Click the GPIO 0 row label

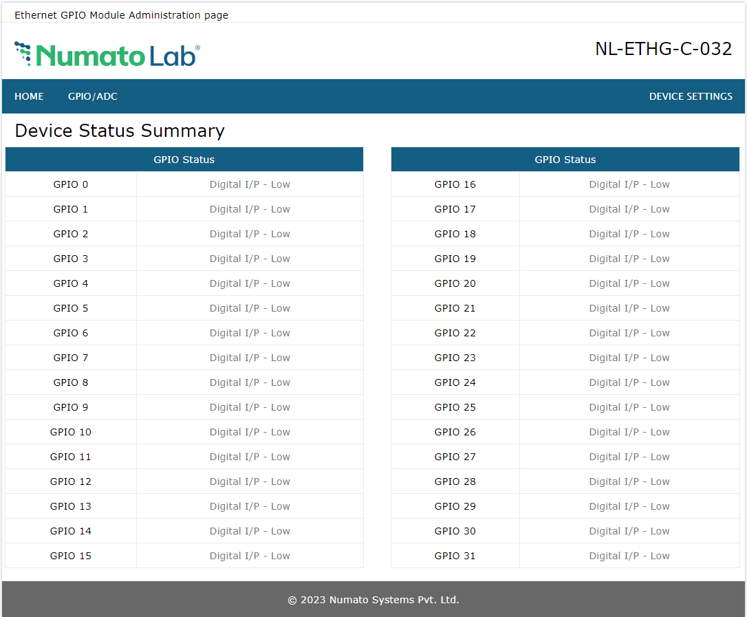click(x=71, y=184)
